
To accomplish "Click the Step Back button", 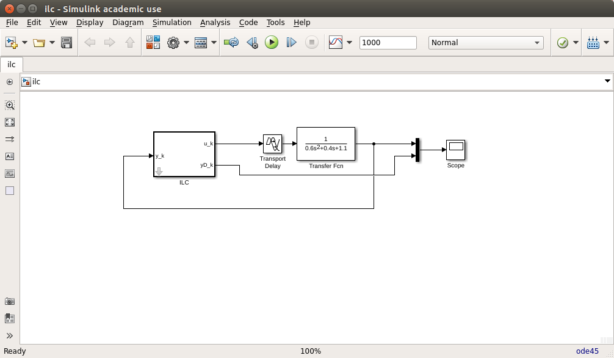I will [x=252, y=42].
